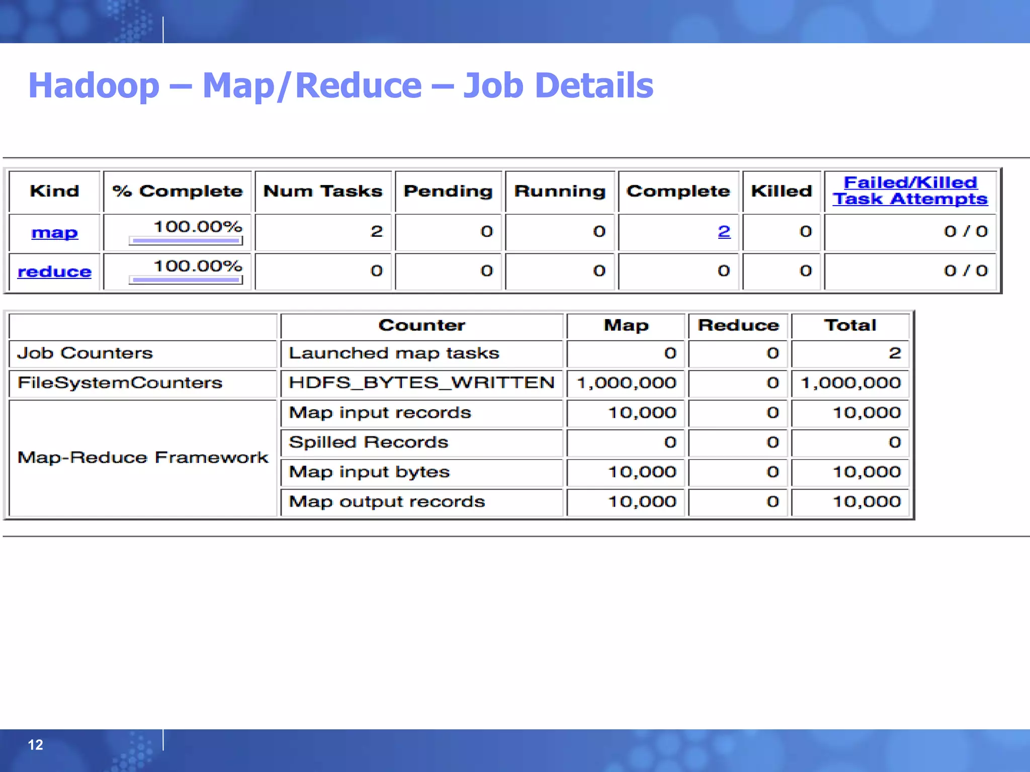Click the FileSystemCounters group cell
This screenshot has width=1030, height=772.
coord(143,383)
